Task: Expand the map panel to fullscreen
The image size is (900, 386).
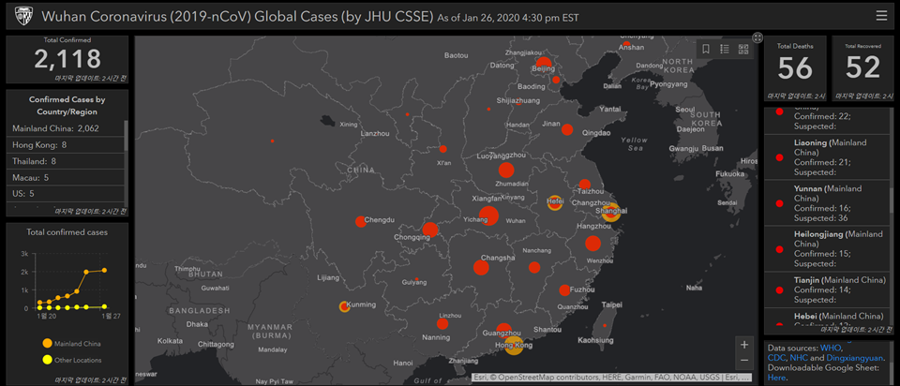Action: [757, 37]
